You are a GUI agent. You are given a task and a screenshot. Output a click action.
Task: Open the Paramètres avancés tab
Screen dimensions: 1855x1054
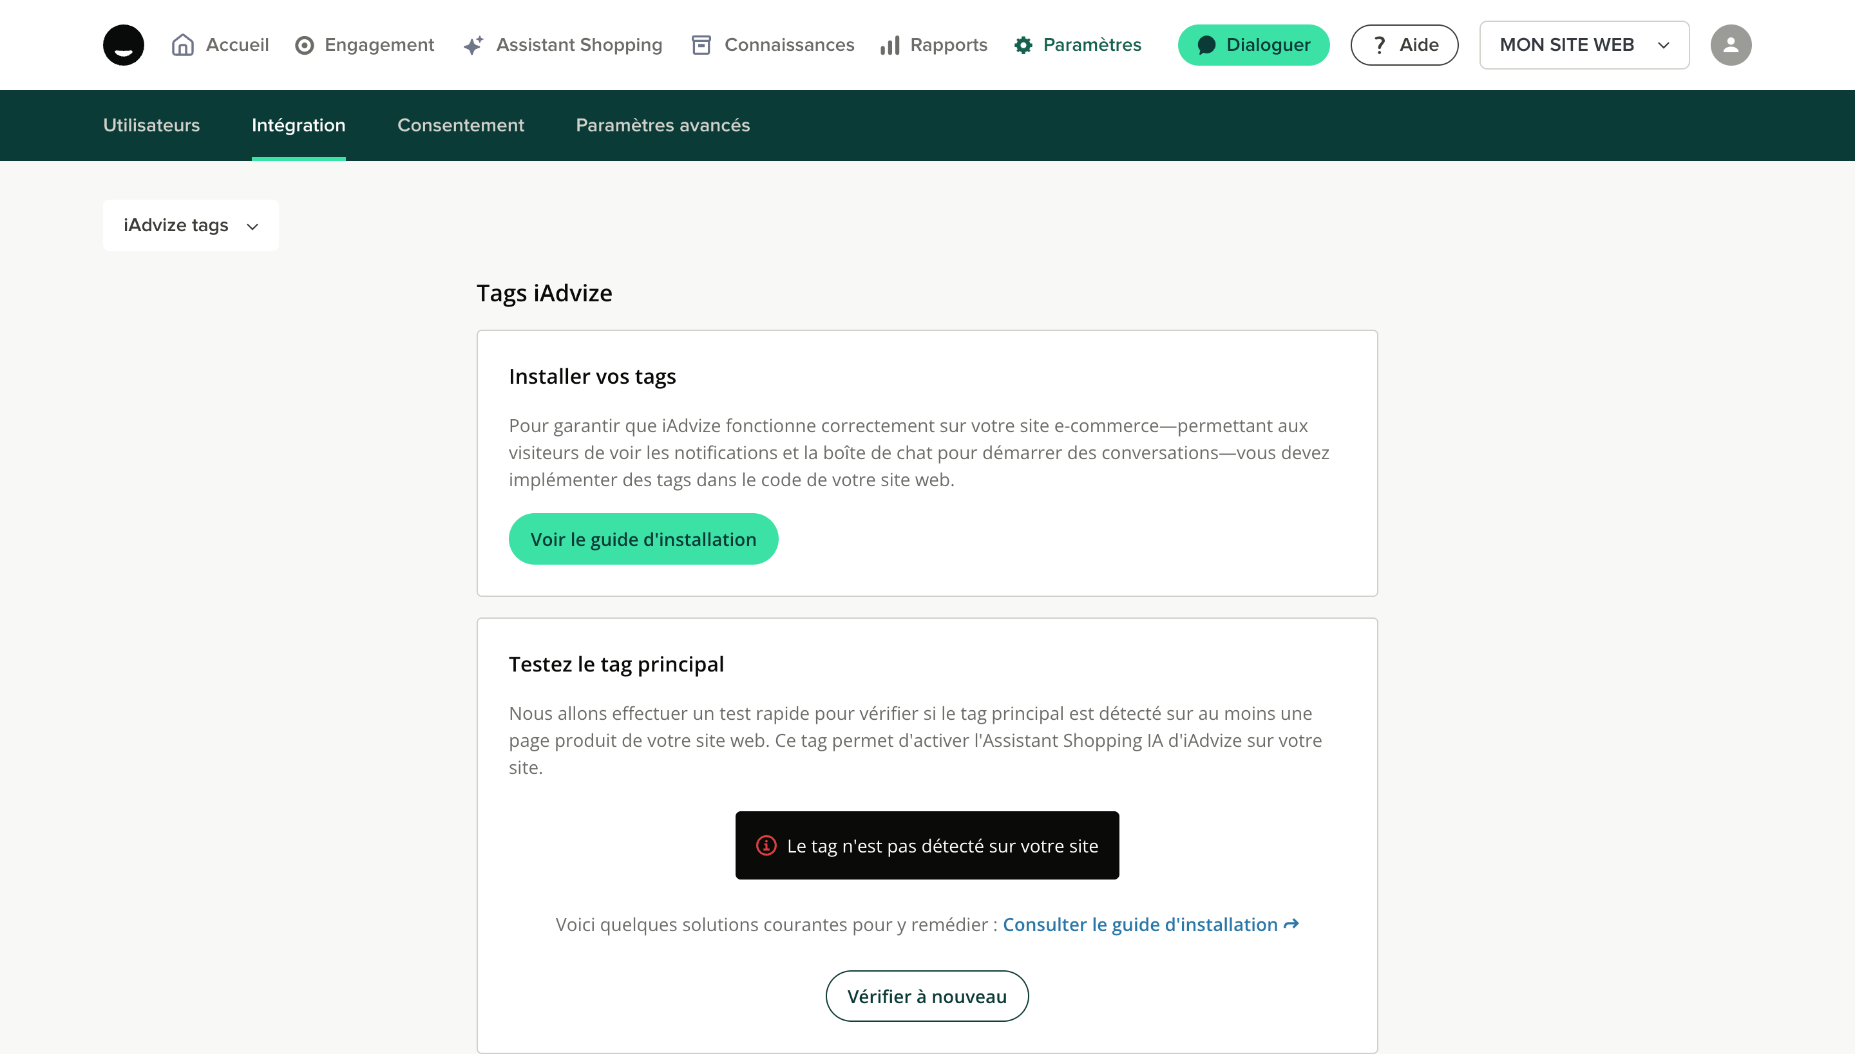[663, 126]
